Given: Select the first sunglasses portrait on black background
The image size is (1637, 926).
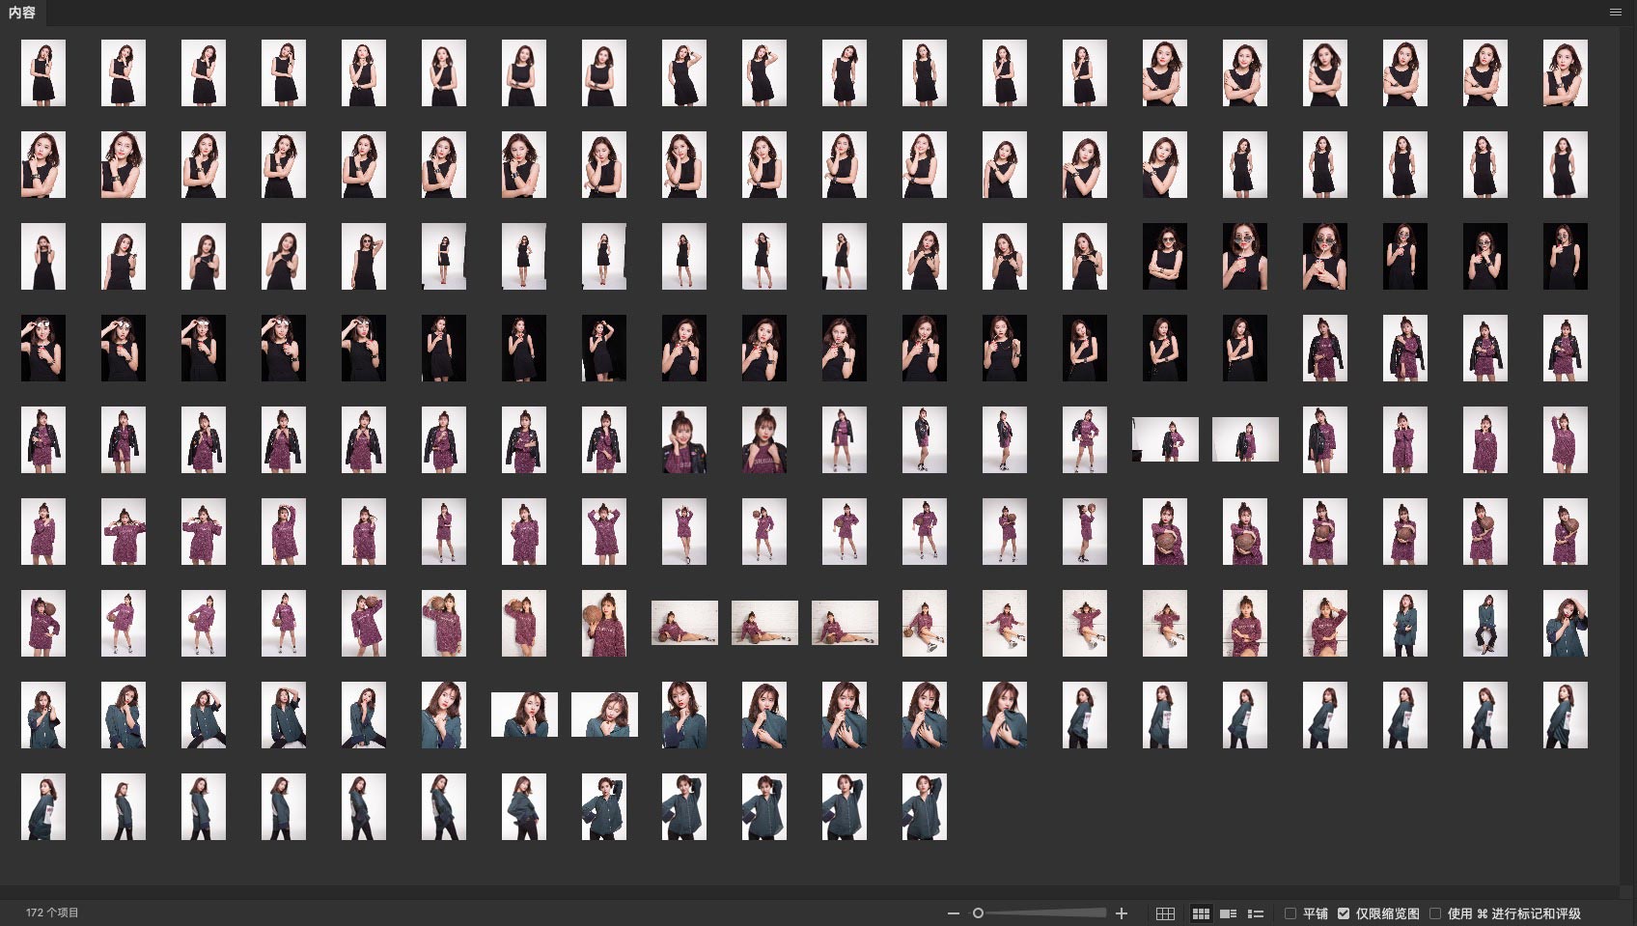Looking at the screenshot, I should click(1165, 256).
